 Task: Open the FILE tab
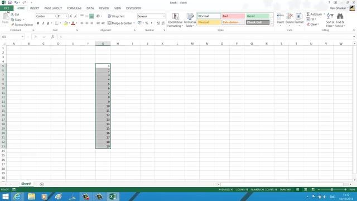7,8
